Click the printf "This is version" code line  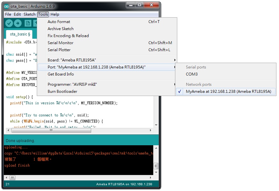tap(64, 103)
